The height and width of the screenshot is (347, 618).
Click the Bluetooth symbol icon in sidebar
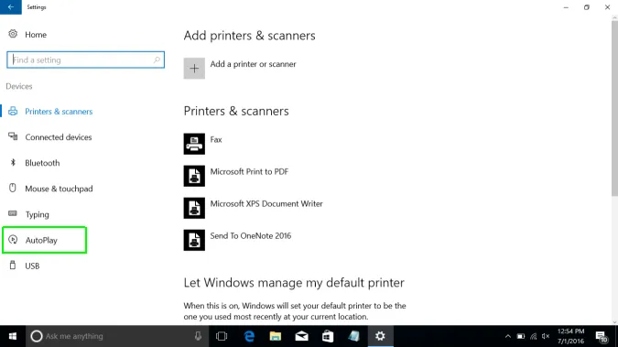point(13,162)
